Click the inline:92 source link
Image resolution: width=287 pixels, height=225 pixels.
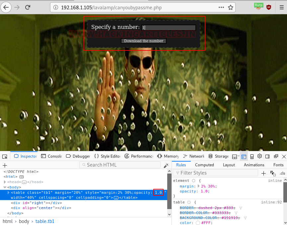click(x=271, y=202)
